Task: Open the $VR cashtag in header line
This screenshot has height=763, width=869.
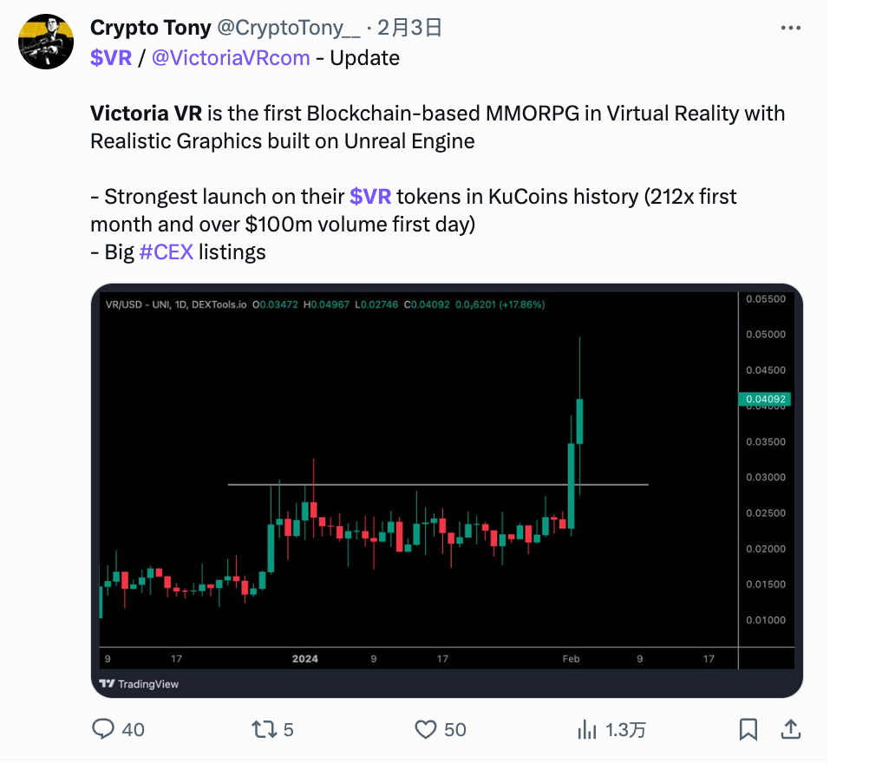Action: pos(111,57)
